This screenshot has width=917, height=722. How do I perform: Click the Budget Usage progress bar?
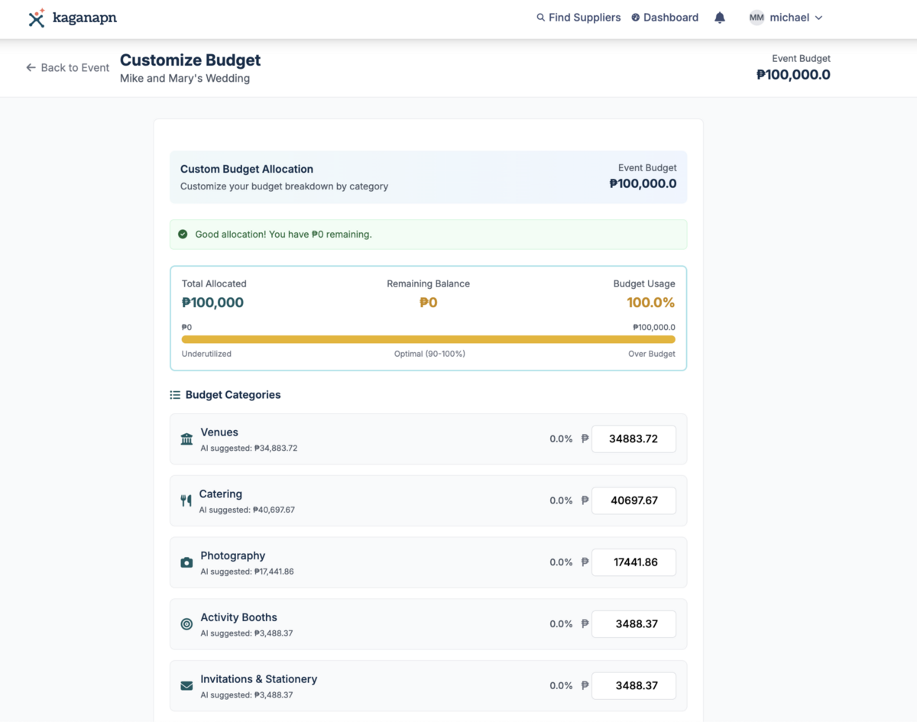tap(428, 338)
